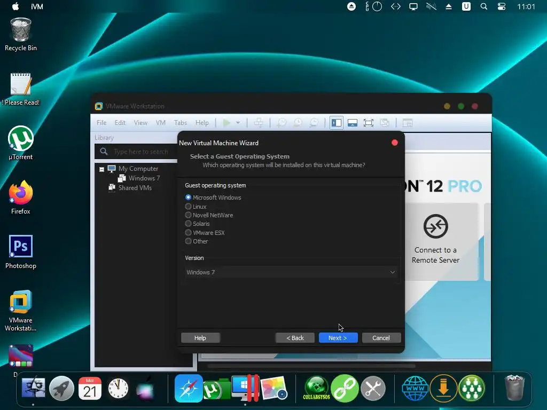The image size is (547, 410).
Task: Open the Safari compass icon in dock
Action: [189, 389]
